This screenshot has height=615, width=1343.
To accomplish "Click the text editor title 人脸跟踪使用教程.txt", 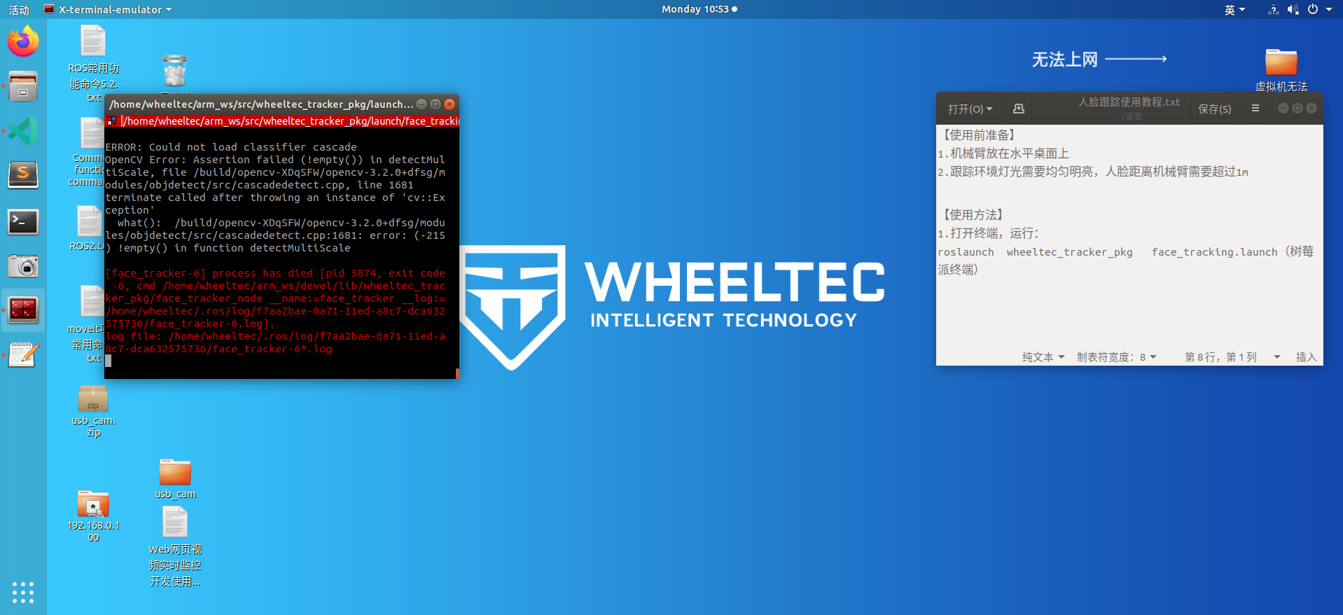I will pyautogui.click(x=1129, y=102).
